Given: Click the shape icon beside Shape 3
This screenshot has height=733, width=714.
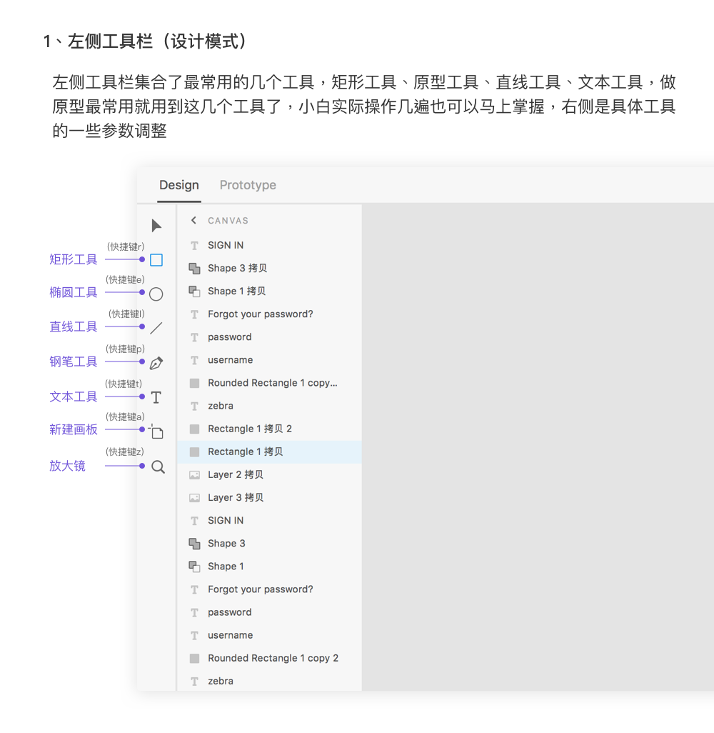Looking at the screenshot, I should 194,543.
